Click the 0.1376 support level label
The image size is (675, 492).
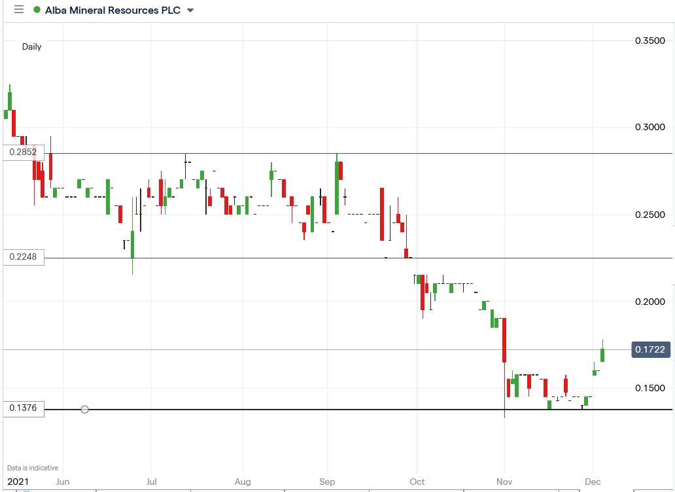[x=22, y=408]
